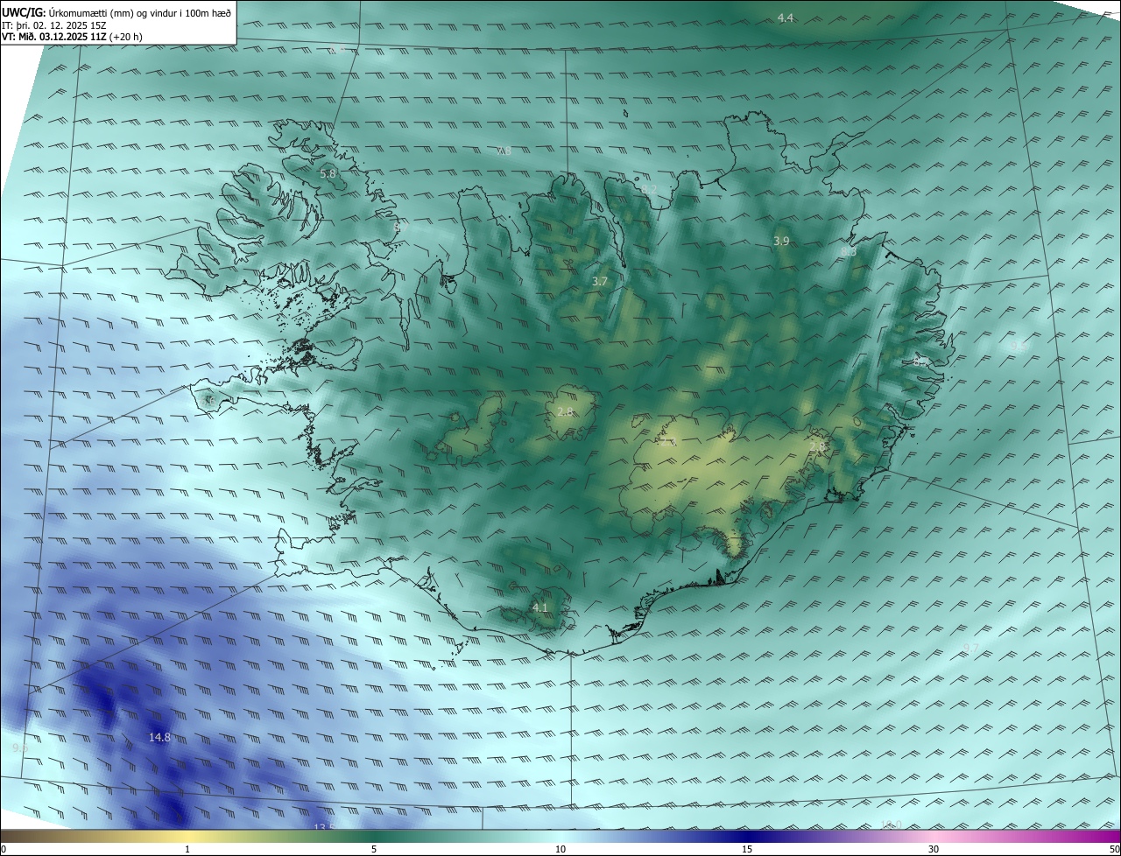Viewport: 1121px width, 856px height.
Task: Click the color scale tick label 10
Action: pyautogui.click(x=560, y=849)
